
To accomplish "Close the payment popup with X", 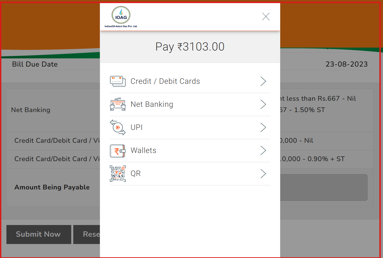I will [x=266, y=17].
